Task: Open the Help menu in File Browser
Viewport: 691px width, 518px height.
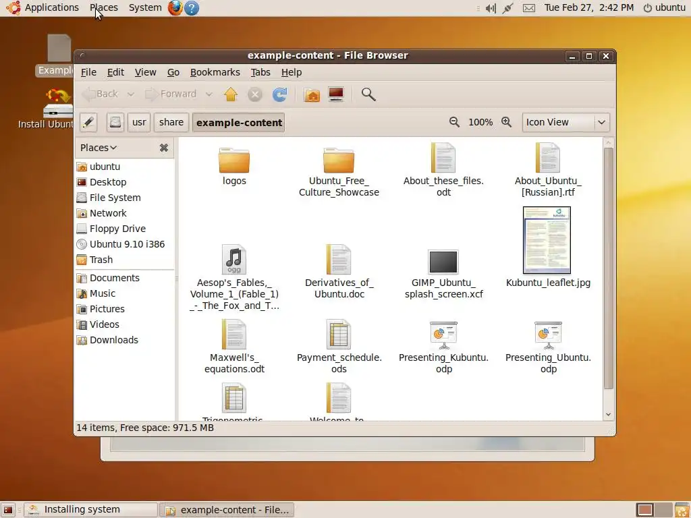Action: [292, 72]
